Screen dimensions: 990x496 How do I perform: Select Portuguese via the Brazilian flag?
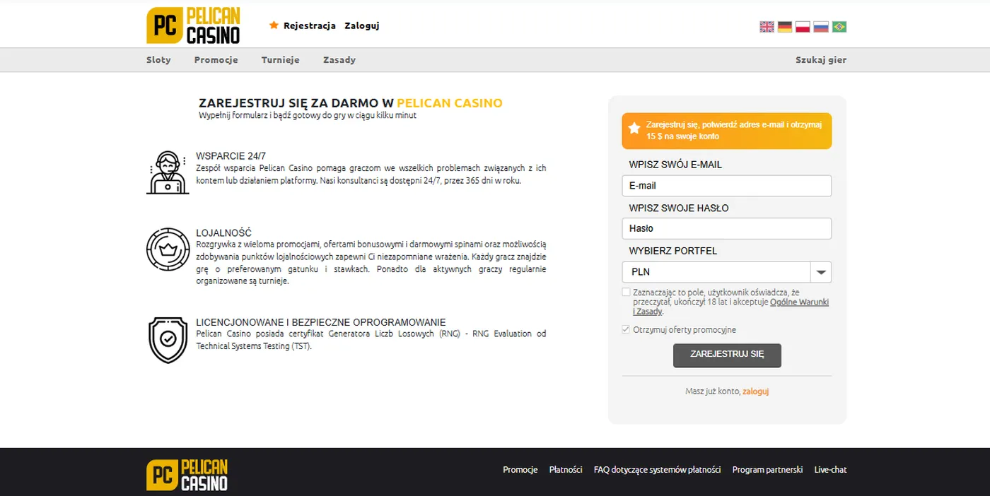pos(838,26)
